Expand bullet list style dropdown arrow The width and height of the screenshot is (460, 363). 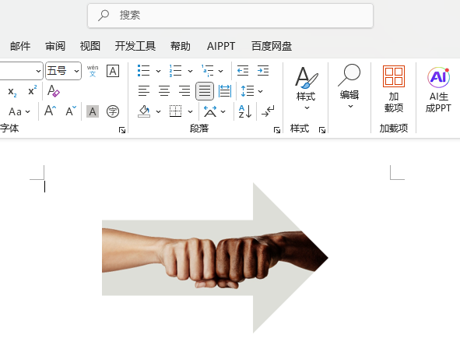tap(158, 71)
